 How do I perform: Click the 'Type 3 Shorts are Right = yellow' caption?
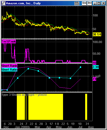[24, 95]
